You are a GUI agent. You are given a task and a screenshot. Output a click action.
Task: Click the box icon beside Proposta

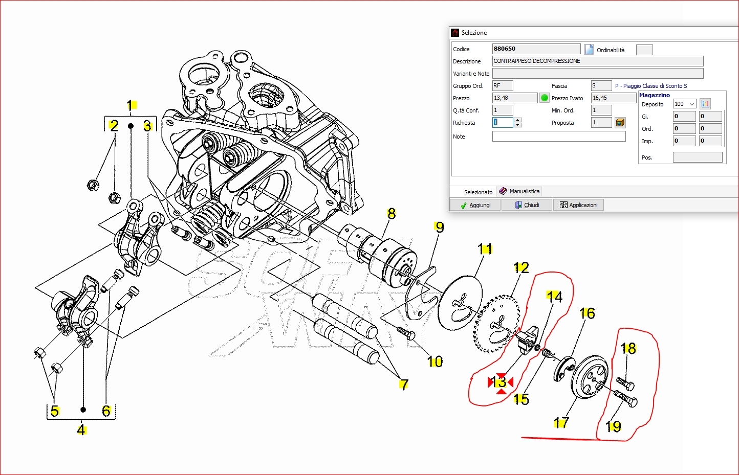pos(620,123)
